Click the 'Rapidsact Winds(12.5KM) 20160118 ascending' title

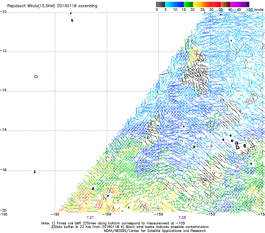pyautogui.click(x=52, y=6)
